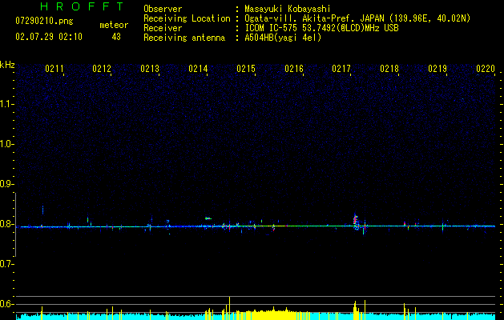Click frequency axis label 0.9

[x=6, y=184]
